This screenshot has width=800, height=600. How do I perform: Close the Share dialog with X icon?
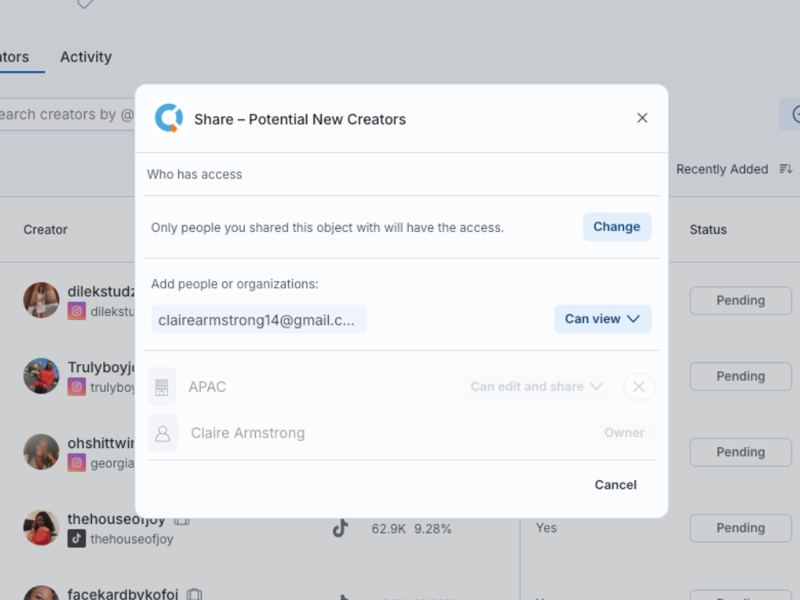point(642,118)
